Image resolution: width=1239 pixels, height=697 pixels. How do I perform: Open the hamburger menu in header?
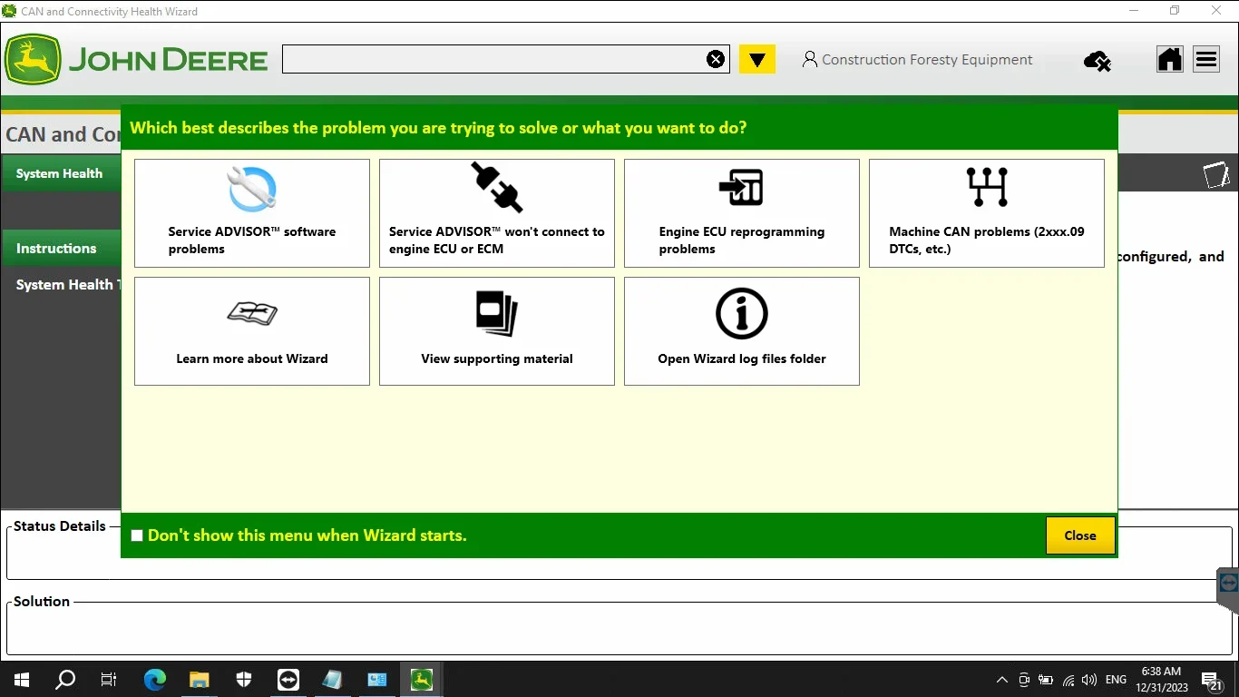click(1206, 60)
